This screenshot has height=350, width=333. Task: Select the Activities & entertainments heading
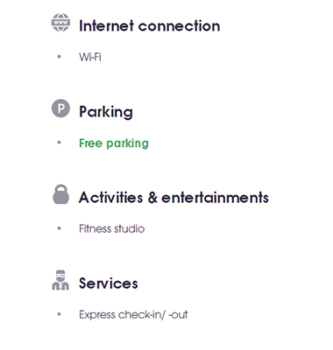click(x=174, y=198)
